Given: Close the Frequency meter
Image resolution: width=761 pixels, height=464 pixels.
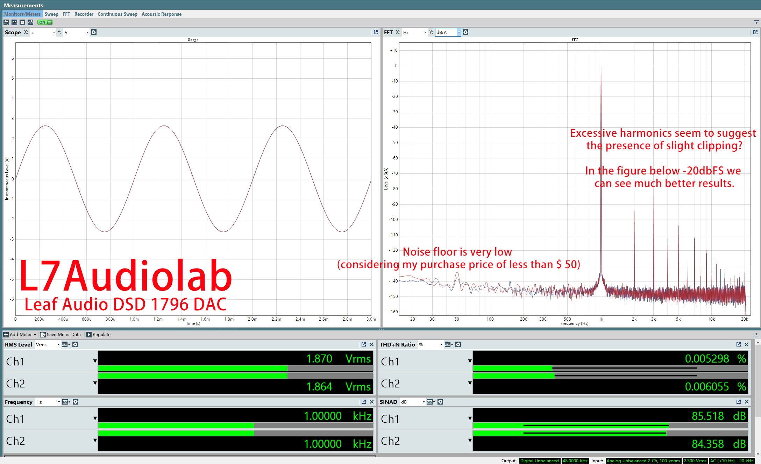Looking at the screenshot, I should (372, 402).
